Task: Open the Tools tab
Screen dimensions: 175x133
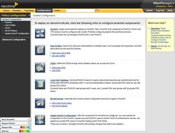Action: coord(57,10)
